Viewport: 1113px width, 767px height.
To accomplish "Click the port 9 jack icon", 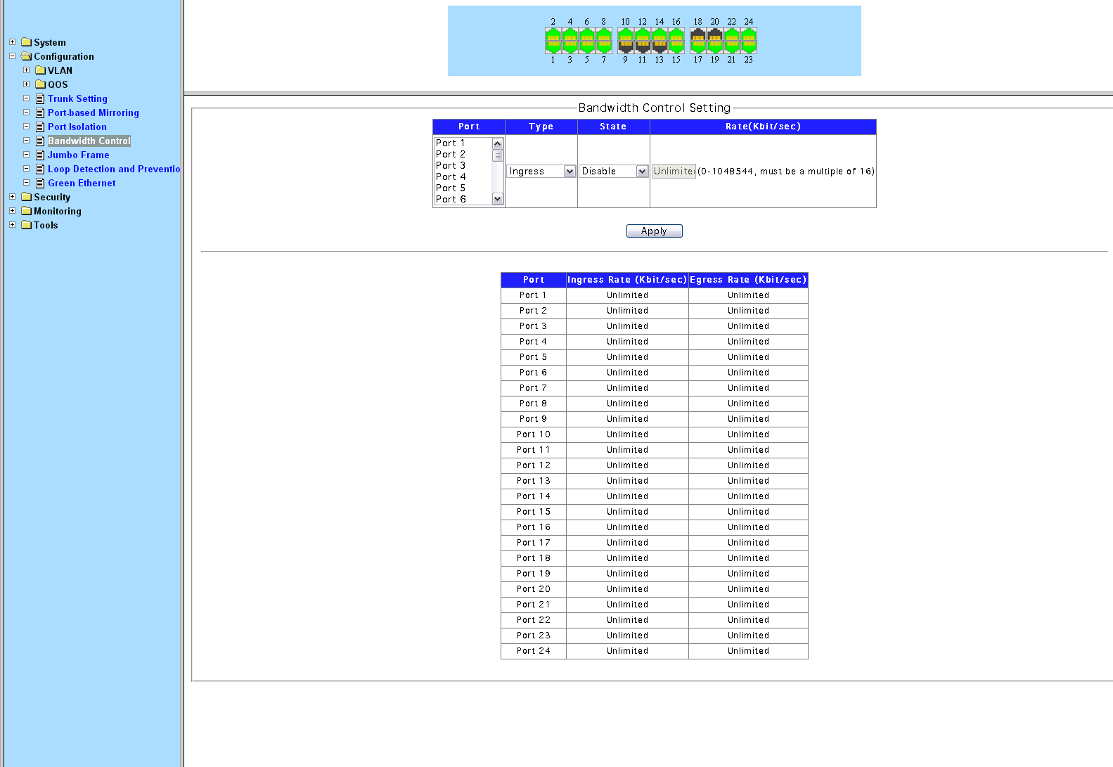I will pyautogui.click(x=625, y=46).
